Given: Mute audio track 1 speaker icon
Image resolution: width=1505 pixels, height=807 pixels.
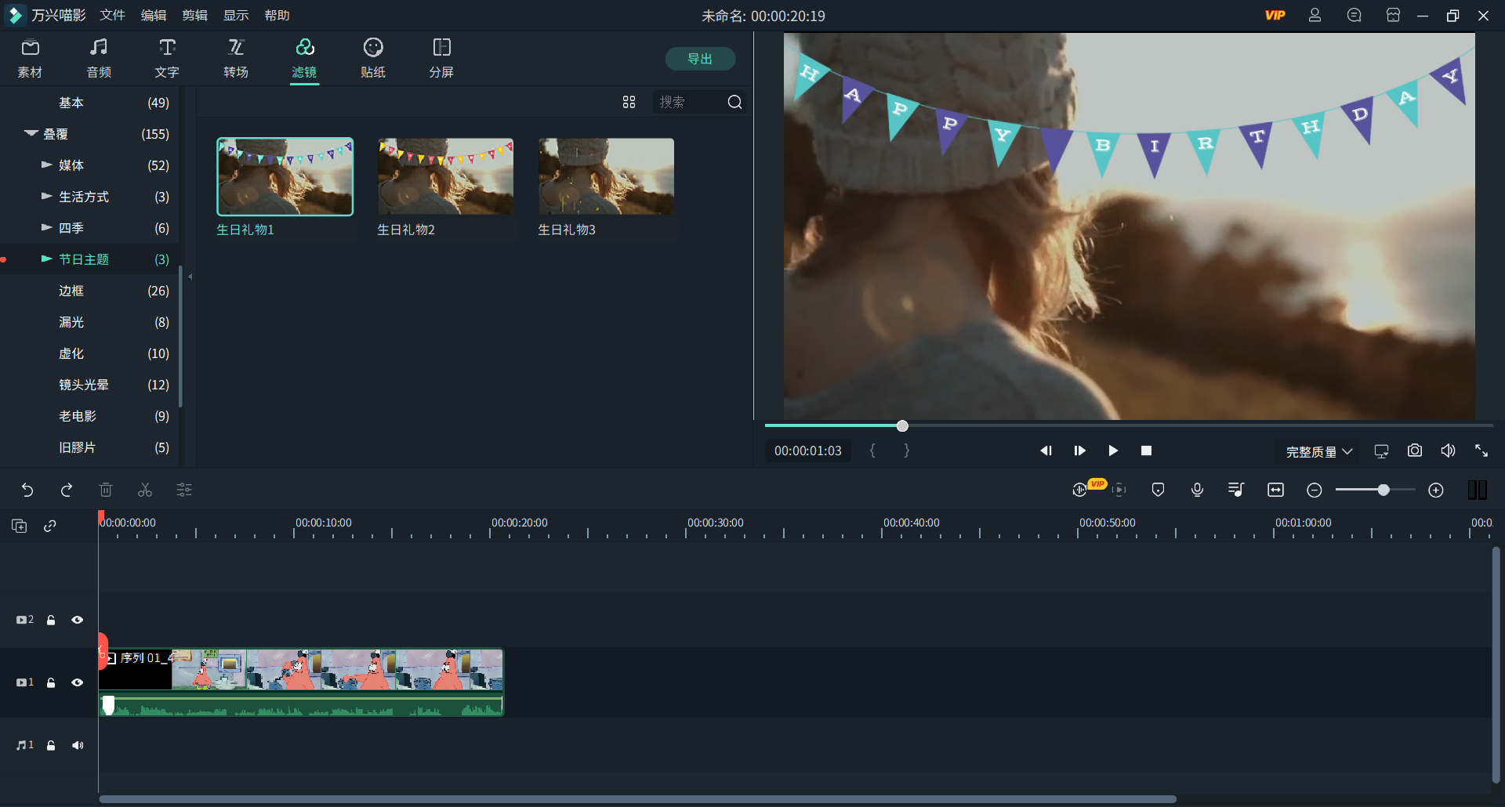Looking at the screenshot, I should pos(78,745).
